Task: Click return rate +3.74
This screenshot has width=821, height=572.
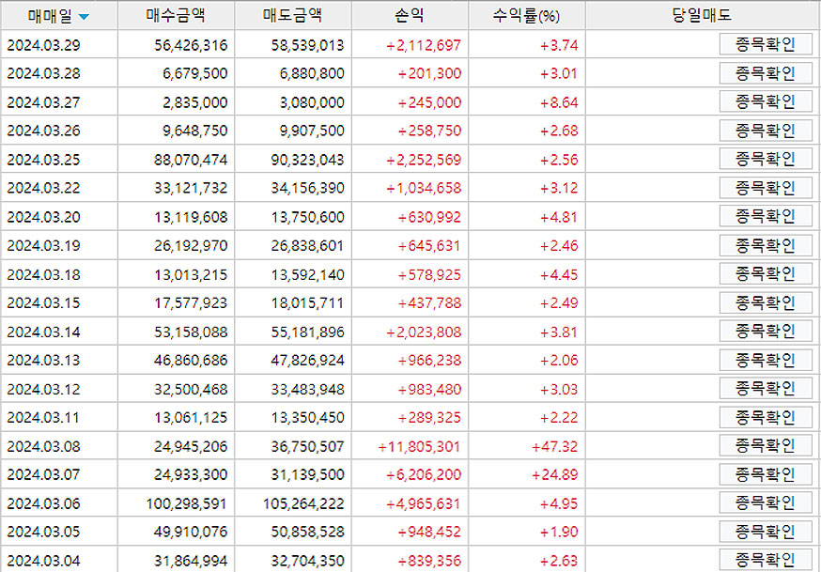Action: point(559,45)
